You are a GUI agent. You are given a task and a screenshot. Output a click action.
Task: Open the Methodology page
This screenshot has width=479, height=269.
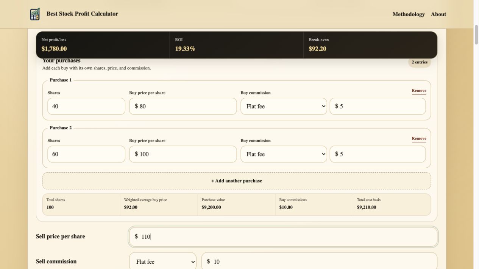[409, 14]
